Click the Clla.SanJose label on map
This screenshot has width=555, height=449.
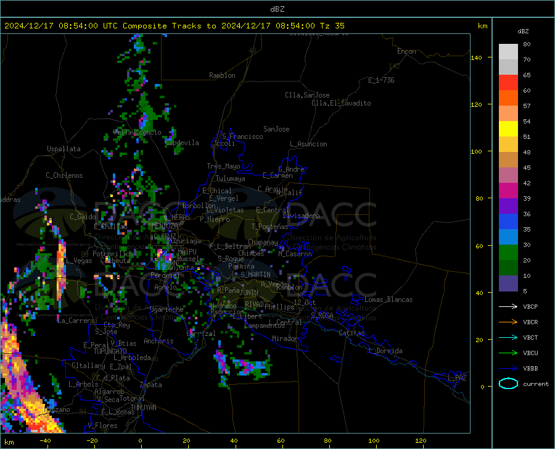coord(307,95)
